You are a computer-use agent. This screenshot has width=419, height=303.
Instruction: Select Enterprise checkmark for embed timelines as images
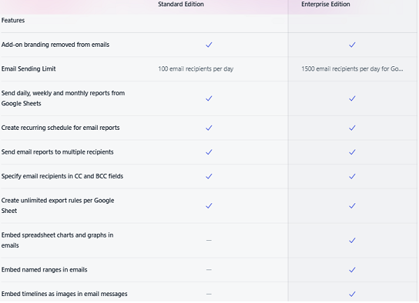click(x=352, y=294)
